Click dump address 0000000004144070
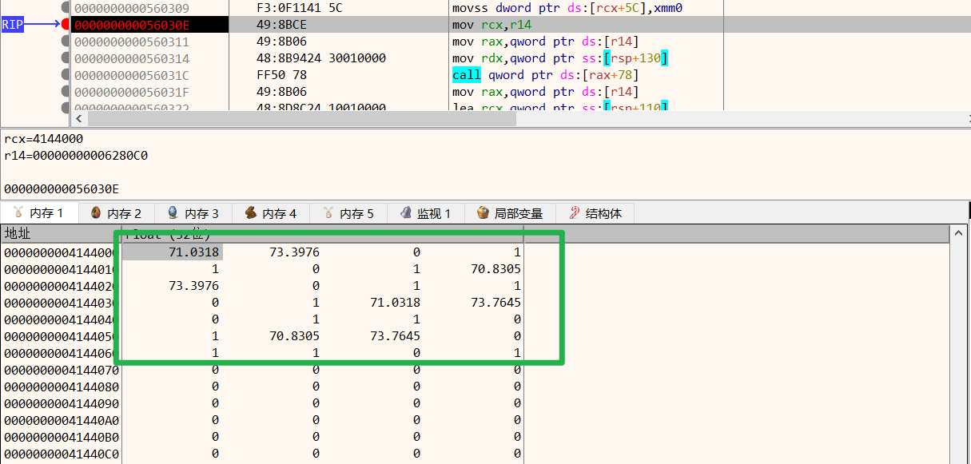 [62, 370]
